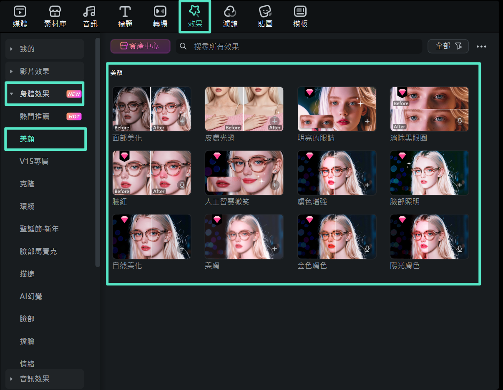Collapse the 身體效果 category
The width and height of the screenshot is (503, 390).
coord(12,94)
